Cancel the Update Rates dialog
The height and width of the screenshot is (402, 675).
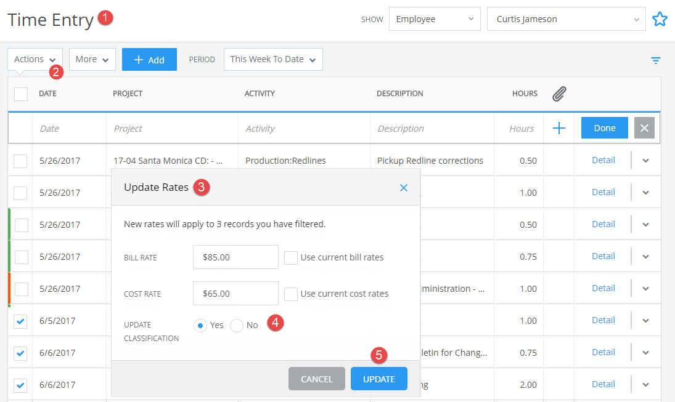pos(317,379)
